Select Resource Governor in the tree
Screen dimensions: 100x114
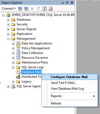[35, 58]
